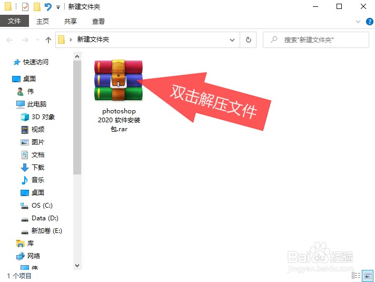The height and width of the screenshot is (282, 375).
Task: Click the search box for 新建文件夹
Action: tap(315, 40)
